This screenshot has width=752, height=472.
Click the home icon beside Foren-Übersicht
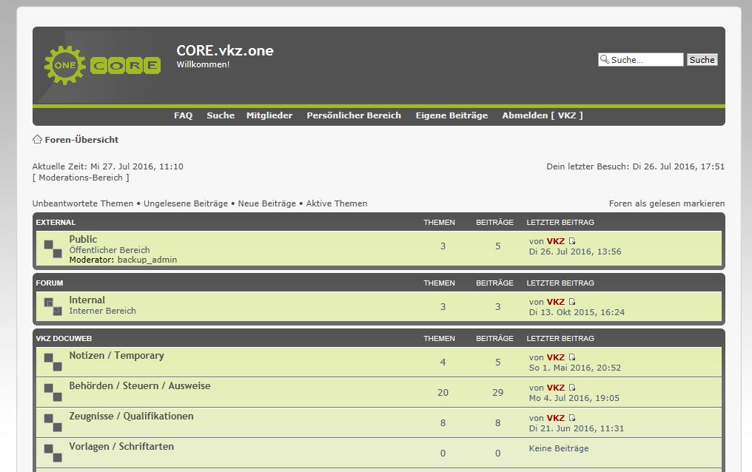pyautogui.click(x=37, y=139)
